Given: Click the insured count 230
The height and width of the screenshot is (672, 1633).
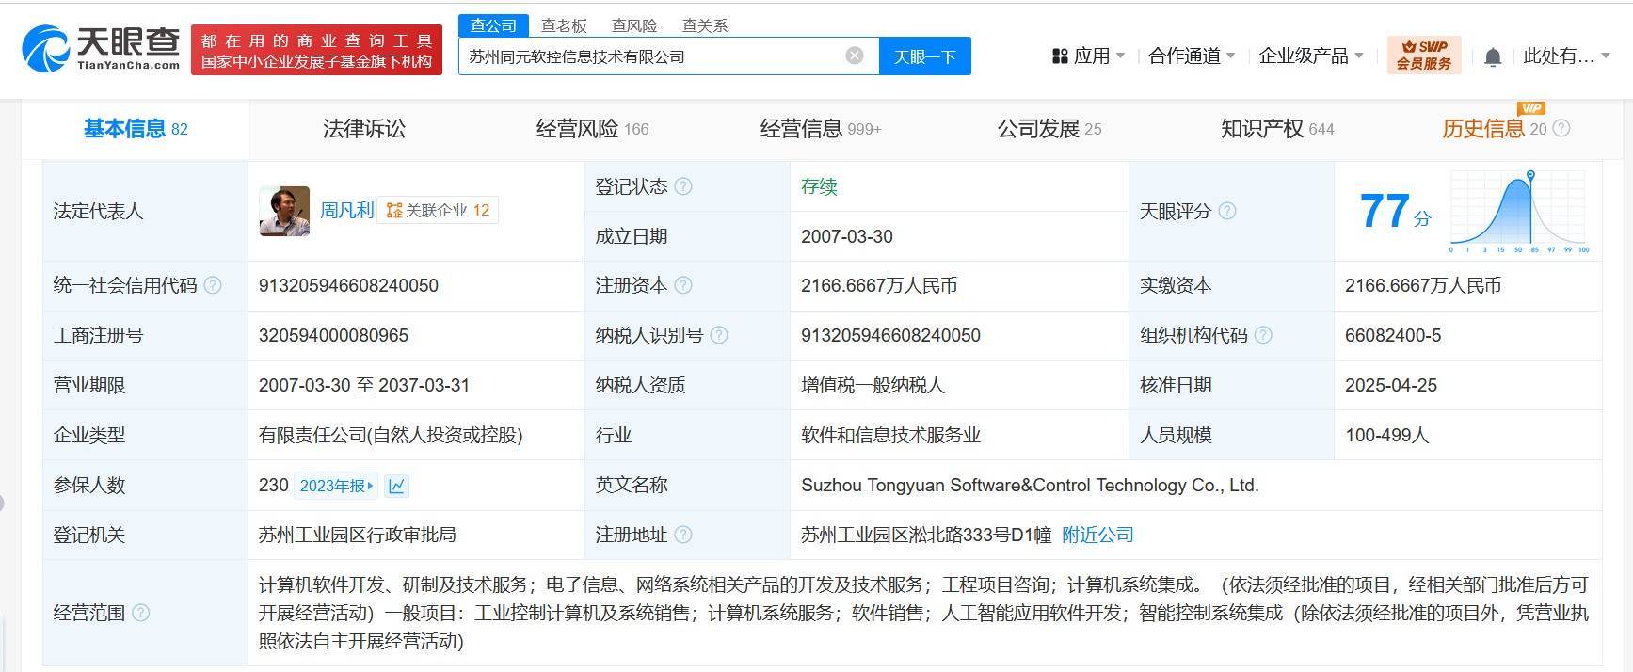Looking at the screenshot, I should [x=274, y=485].
